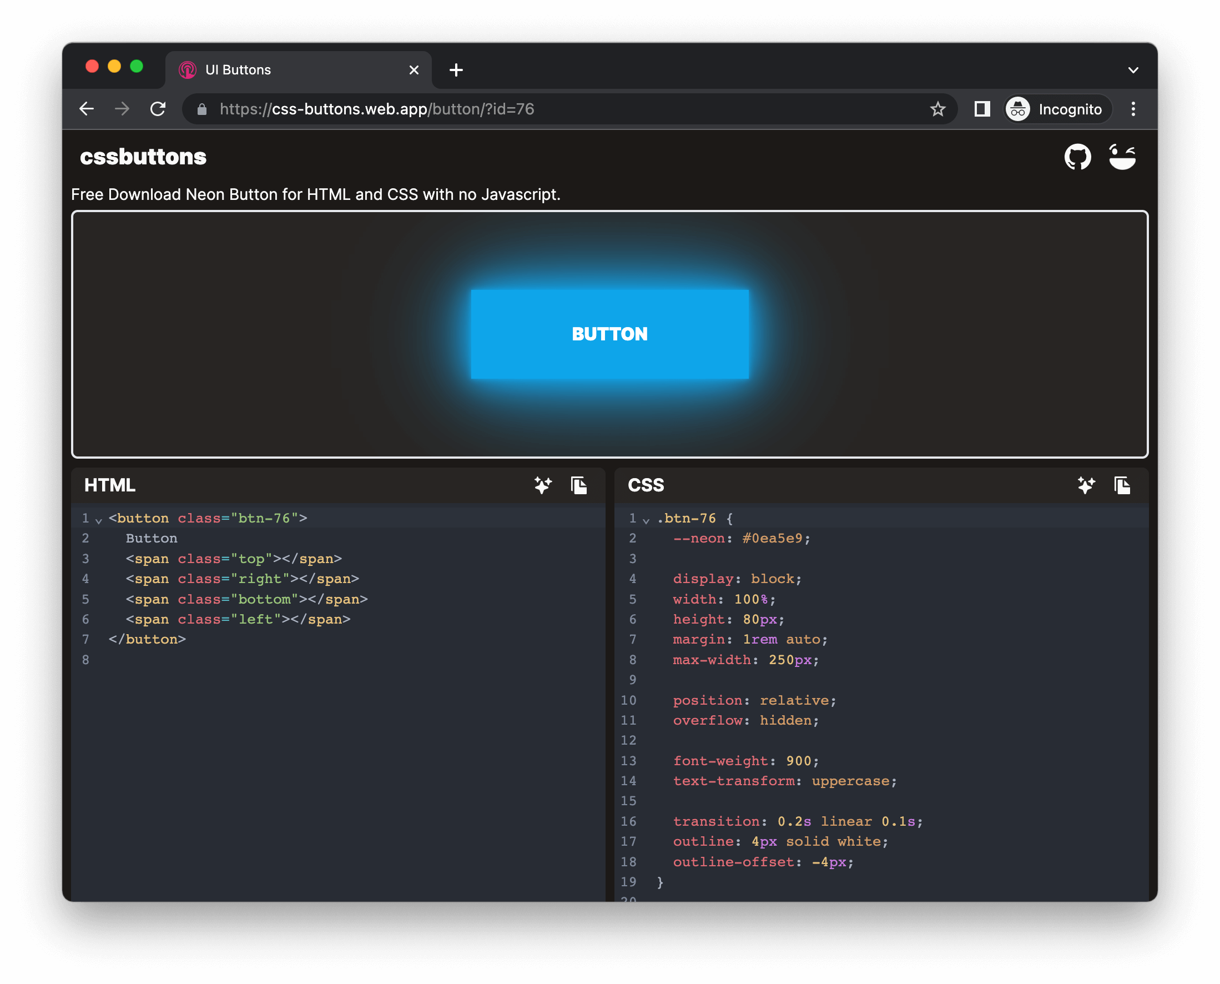The height and width of the screenshot is (984, 1220).
Task: Open the tab search dropdown chevron
Action: pos(1133,70)
